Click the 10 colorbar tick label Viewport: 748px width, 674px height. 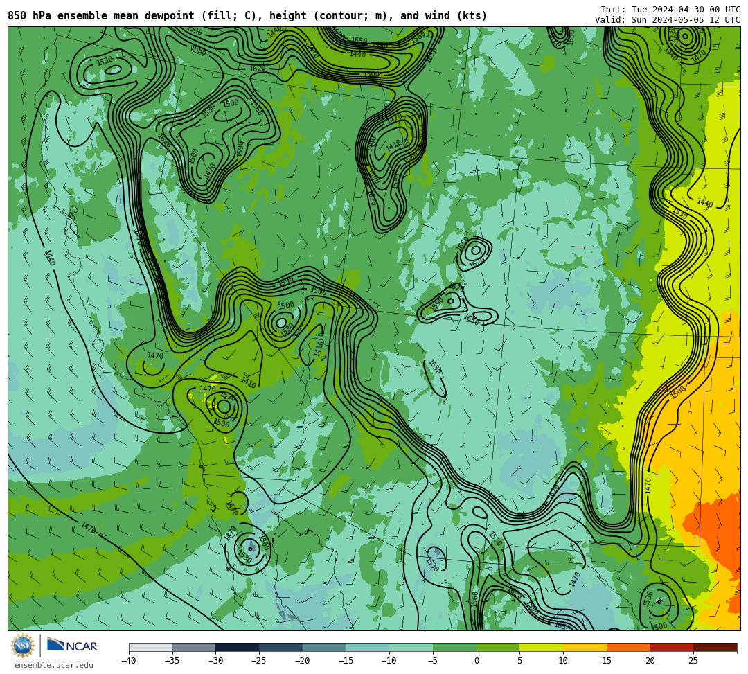tap(563, 661)
